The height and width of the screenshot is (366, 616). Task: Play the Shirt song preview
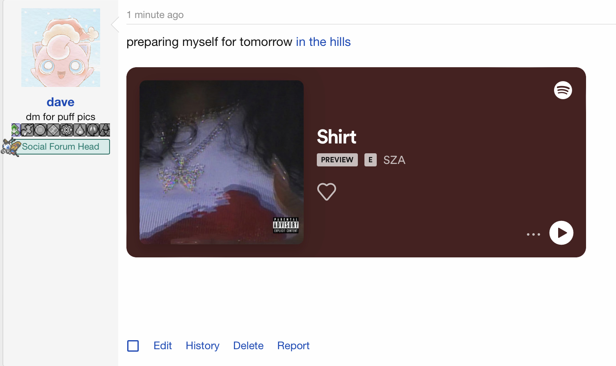(561, 233)
